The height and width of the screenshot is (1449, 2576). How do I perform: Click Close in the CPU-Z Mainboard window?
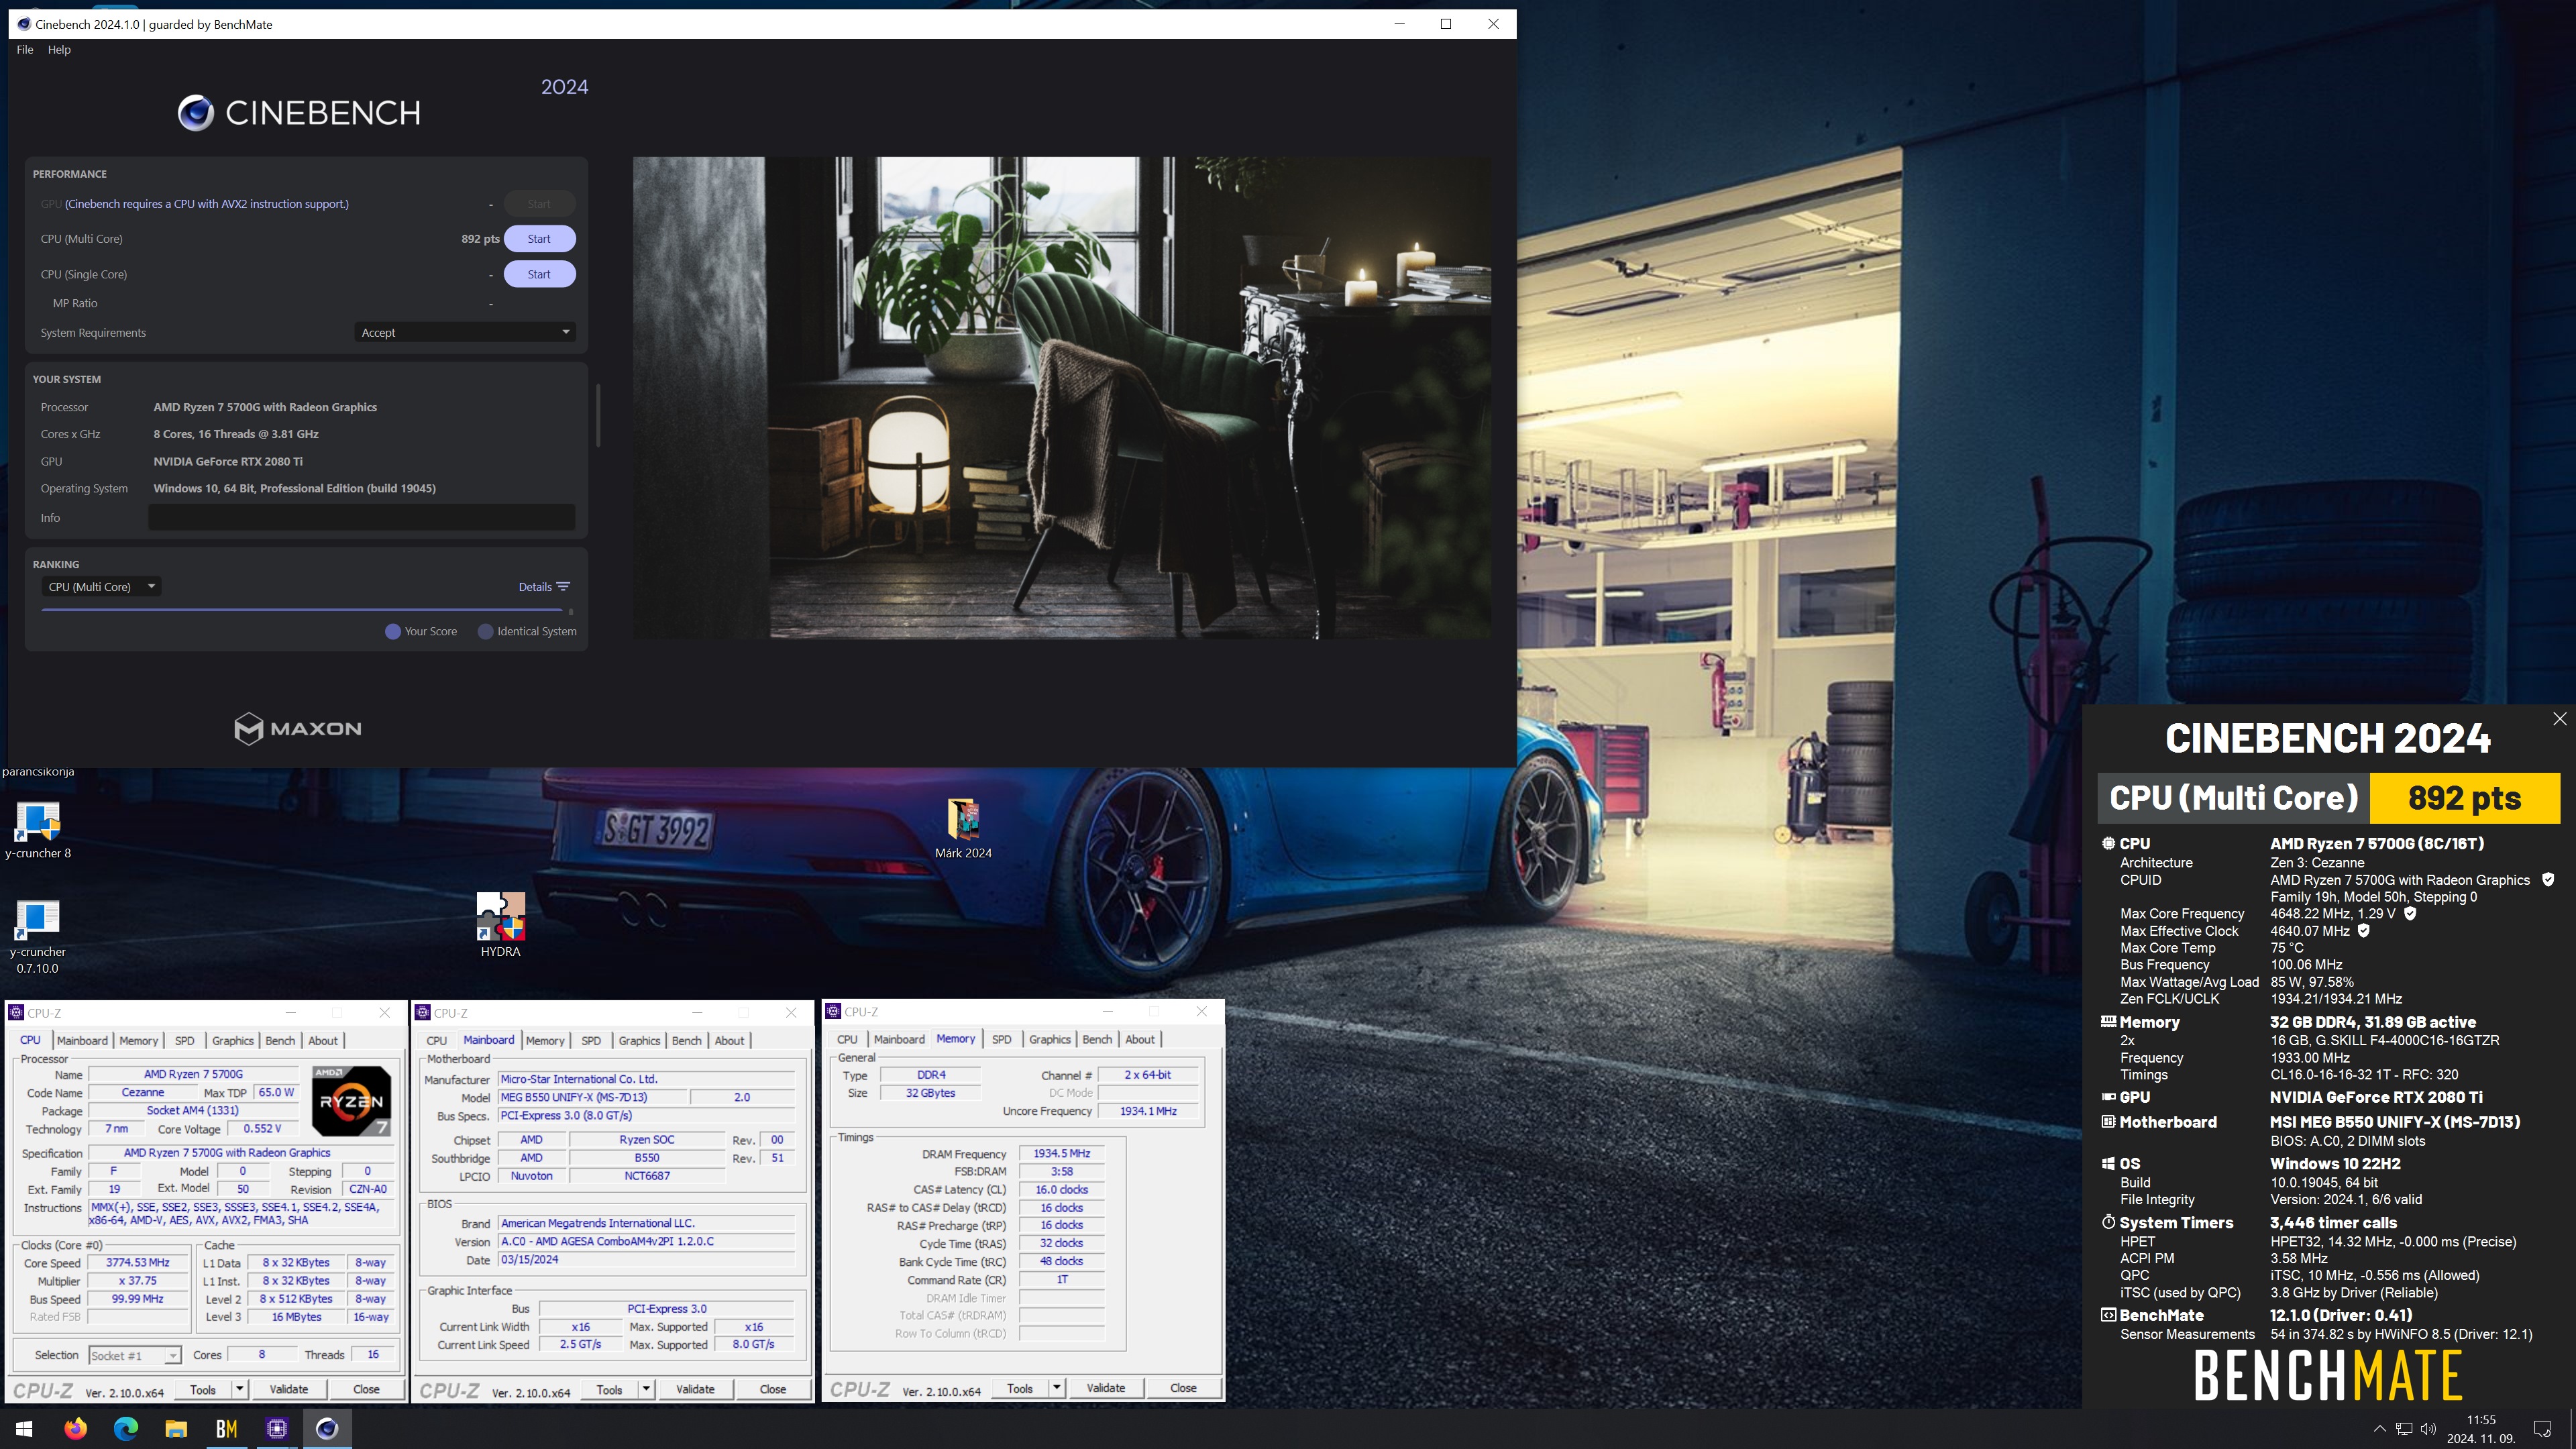(772, 1389)
